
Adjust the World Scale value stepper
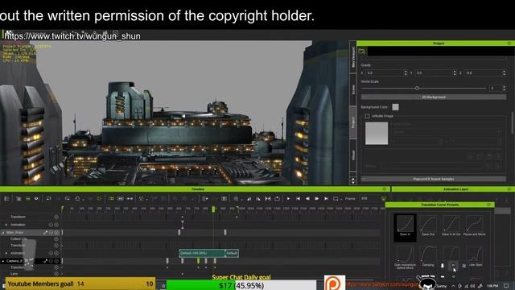(x=504, y=88)
